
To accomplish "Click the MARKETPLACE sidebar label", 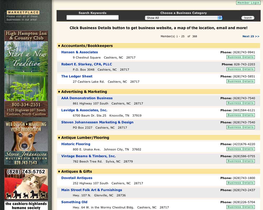I will tap(23, 12).
